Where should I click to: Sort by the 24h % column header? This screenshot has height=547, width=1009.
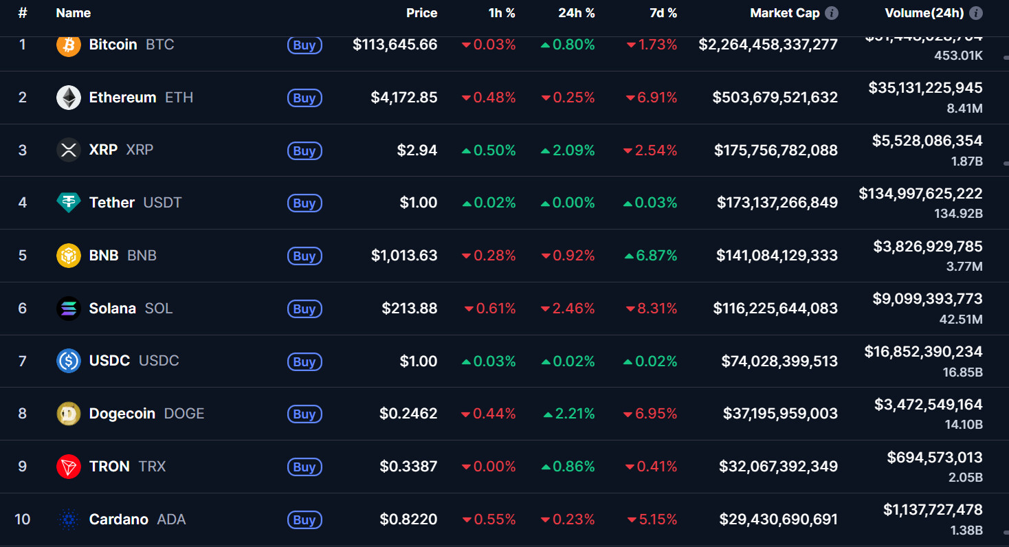(x=576, y=13)
